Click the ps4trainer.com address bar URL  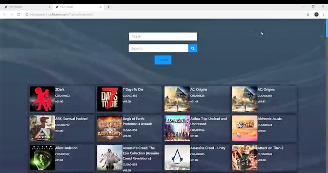pos(71,14)
